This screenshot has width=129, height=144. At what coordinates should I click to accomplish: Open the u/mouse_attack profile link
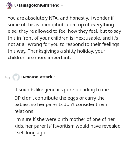(37, 77)
